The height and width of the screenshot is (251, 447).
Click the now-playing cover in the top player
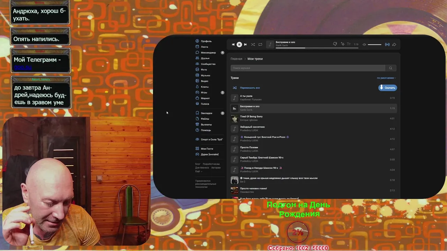point(270,44)
